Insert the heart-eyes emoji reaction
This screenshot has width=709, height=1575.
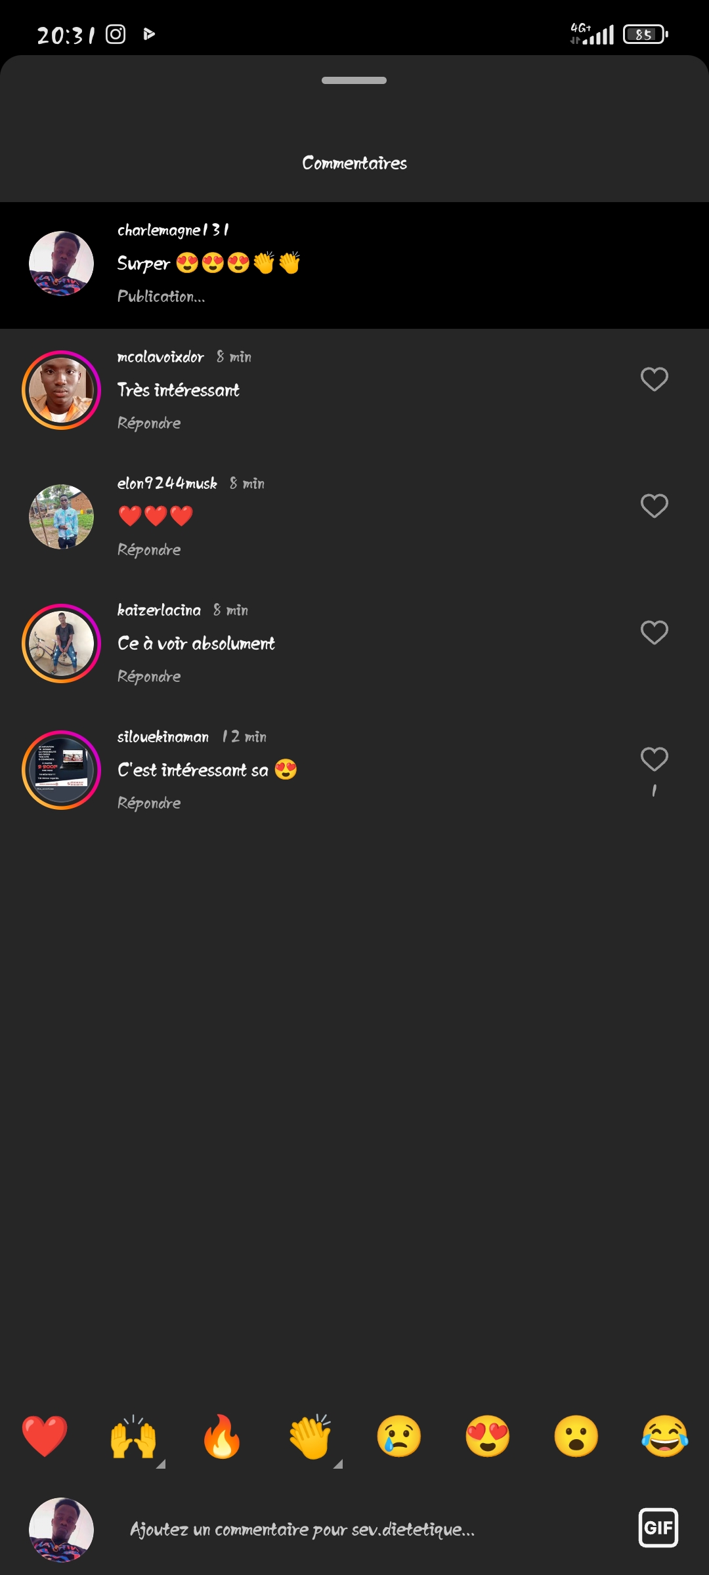tap(488, 1436)
